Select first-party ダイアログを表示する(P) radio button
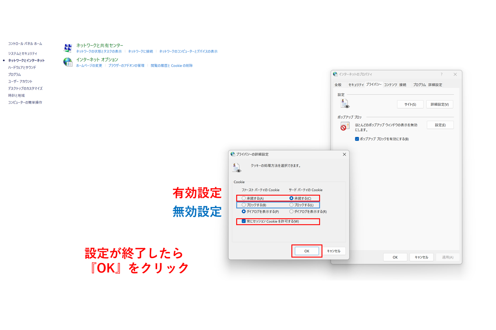This screenshot has width=496, height=330. click(x=244, y=211)
